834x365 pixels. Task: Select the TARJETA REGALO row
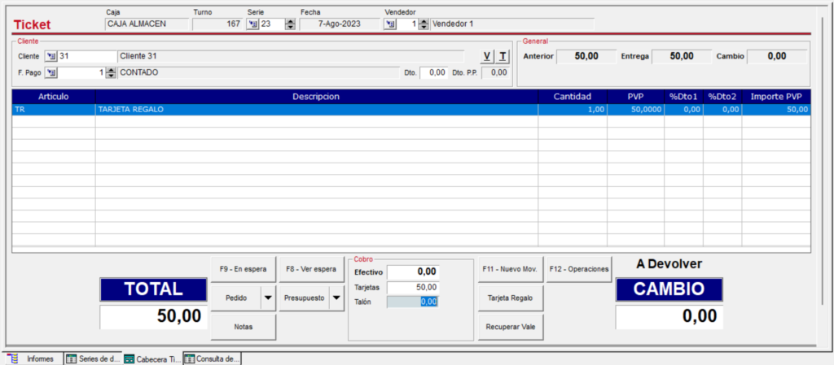[x=411, y=109]
